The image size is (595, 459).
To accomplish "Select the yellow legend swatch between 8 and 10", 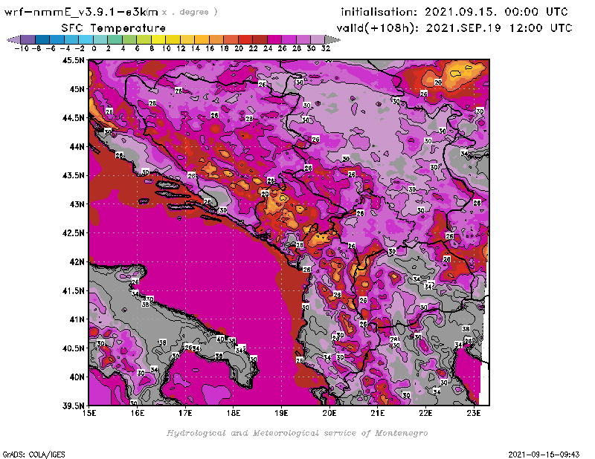I will point(158,39).
